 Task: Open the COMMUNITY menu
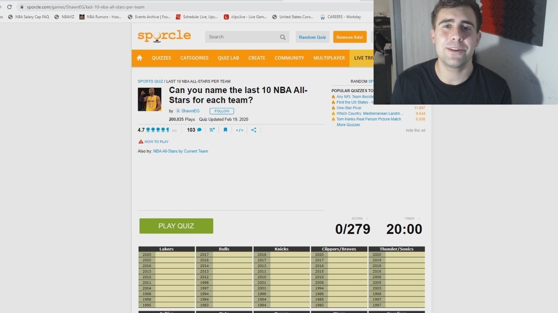click(x=289, y=58)
